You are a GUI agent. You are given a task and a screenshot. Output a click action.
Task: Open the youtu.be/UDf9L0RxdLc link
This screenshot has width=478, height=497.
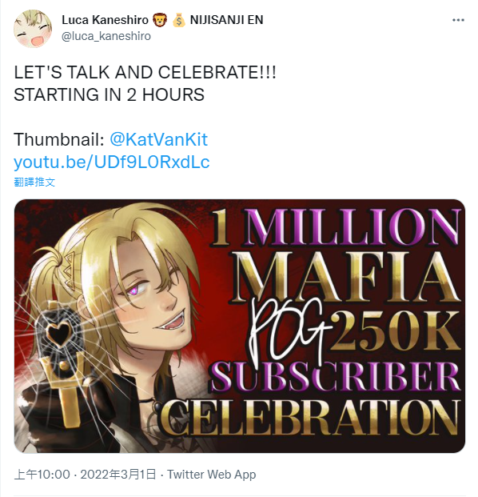[x=111, y=162]
